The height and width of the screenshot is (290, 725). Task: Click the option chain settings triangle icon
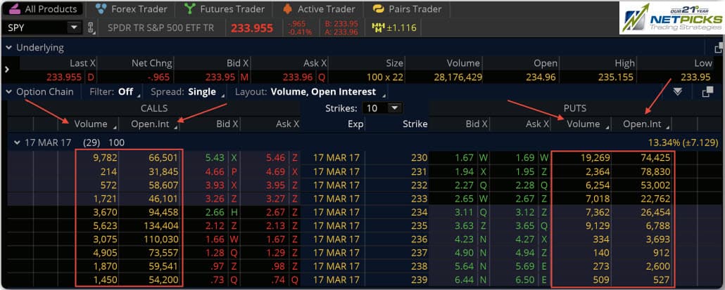[x=677, y=92]
